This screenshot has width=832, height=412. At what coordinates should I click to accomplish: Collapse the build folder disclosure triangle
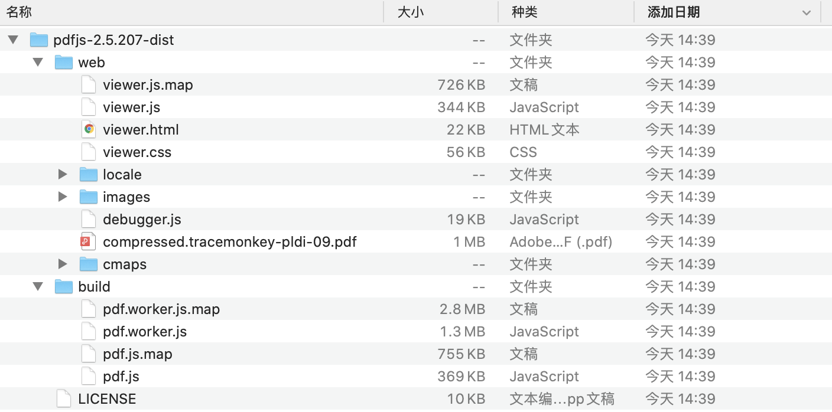tap(38, 287)
